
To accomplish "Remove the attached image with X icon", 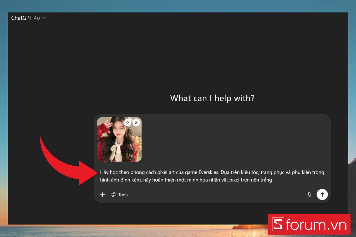I will pyautogui.click(x=136, y=123).
